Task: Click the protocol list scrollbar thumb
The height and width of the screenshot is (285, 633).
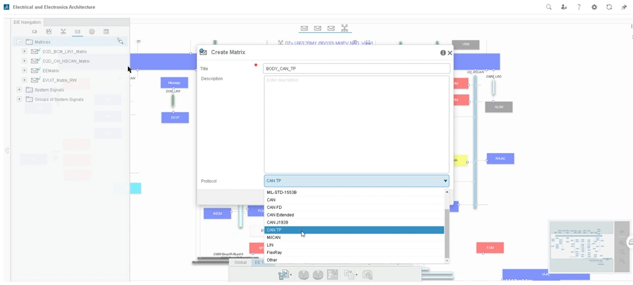Action: tap(447, 234)
